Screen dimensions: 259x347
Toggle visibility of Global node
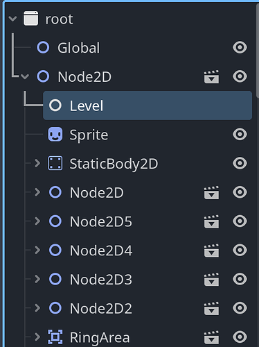pos(240,47)
